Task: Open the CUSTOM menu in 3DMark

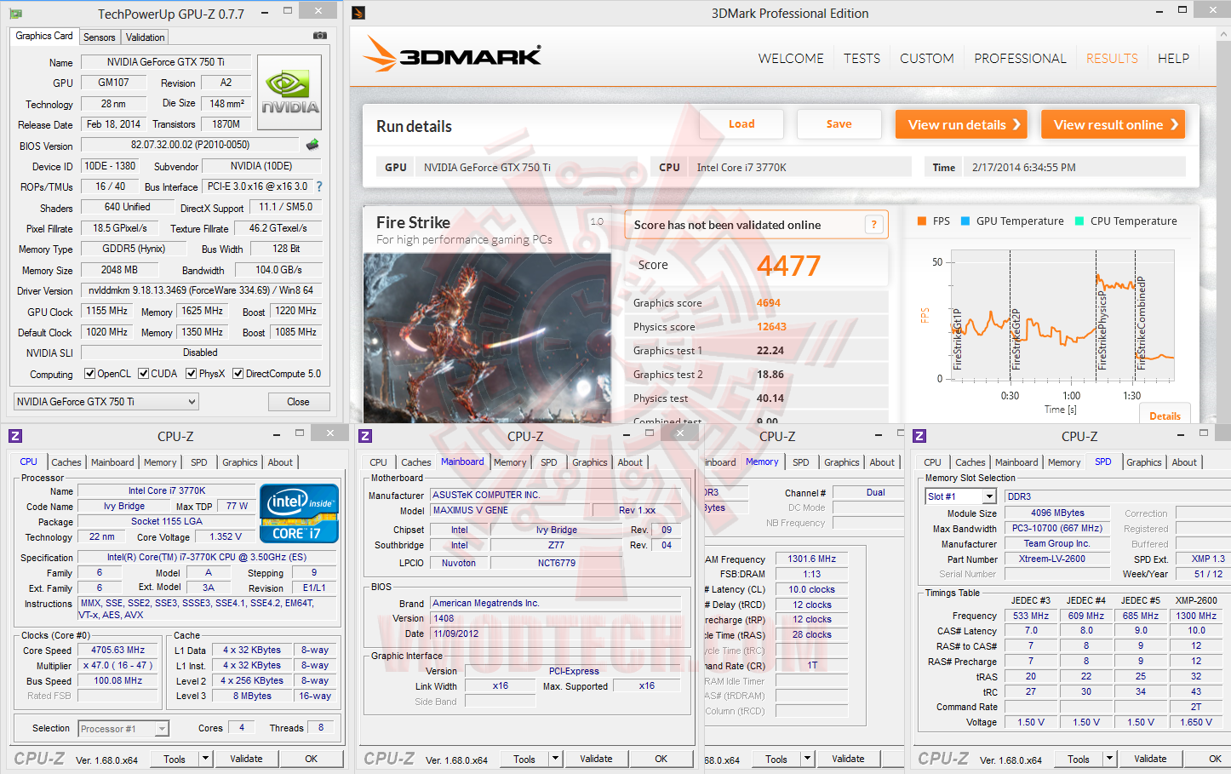Action: click(x=927, y=58)
